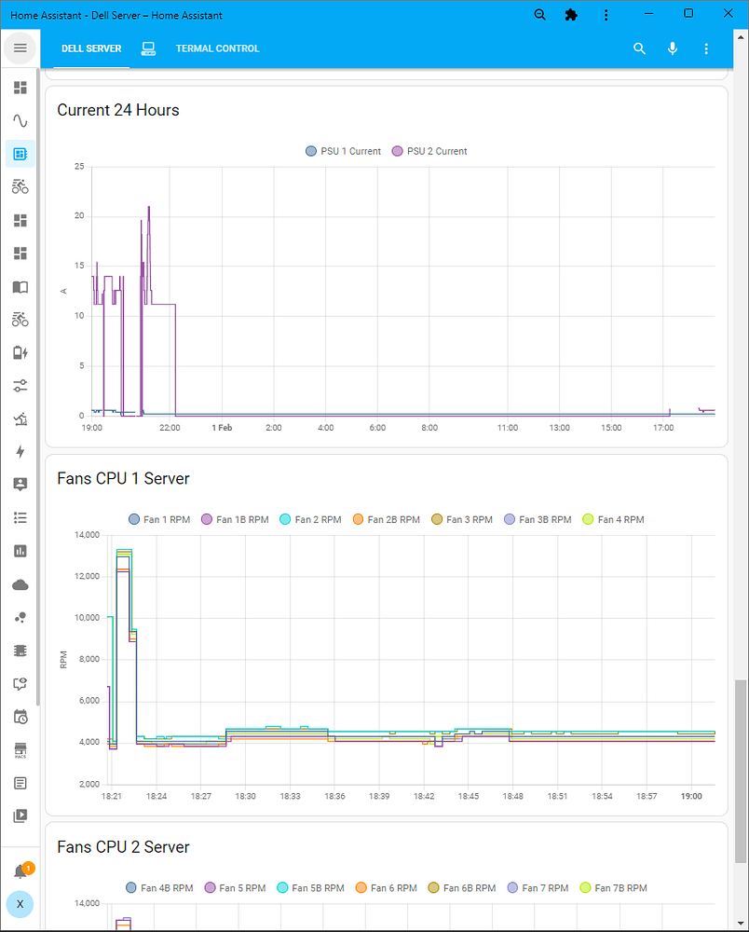This screenshot has height=932, width=749.
Task: Toggle Fan 7B RPM series visibility
Action: point(613,887)
